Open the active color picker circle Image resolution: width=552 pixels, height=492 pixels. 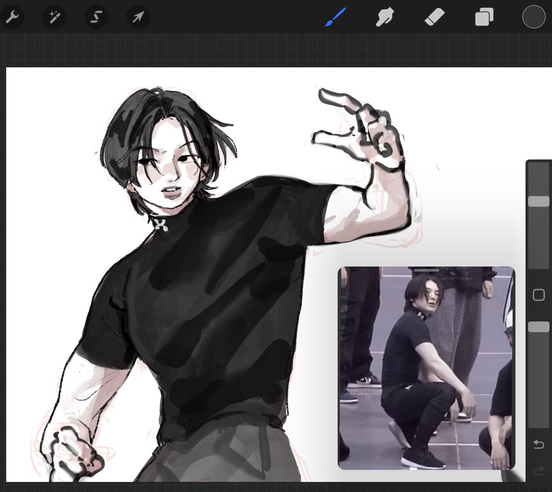click(x=534, y=17)
